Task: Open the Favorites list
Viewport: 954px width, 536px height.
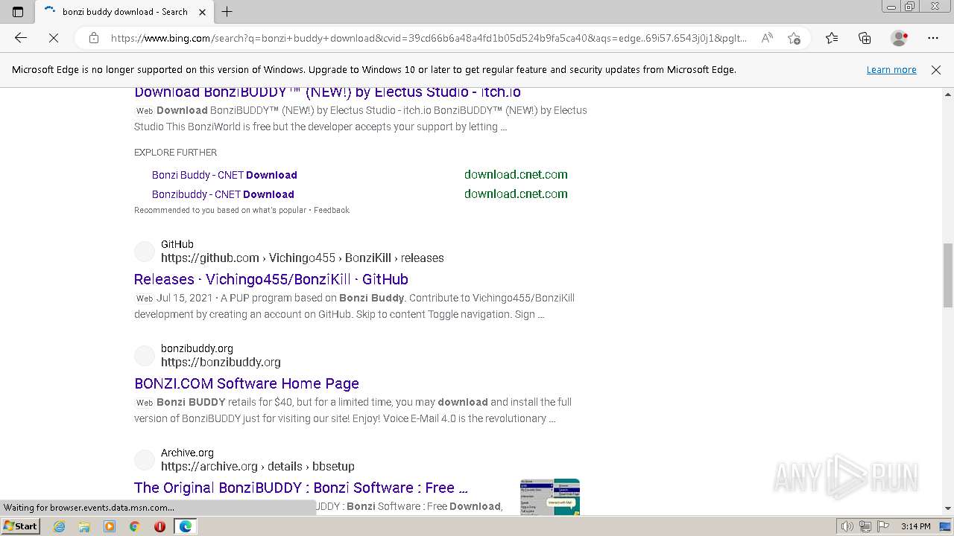Action: point(832,38)
